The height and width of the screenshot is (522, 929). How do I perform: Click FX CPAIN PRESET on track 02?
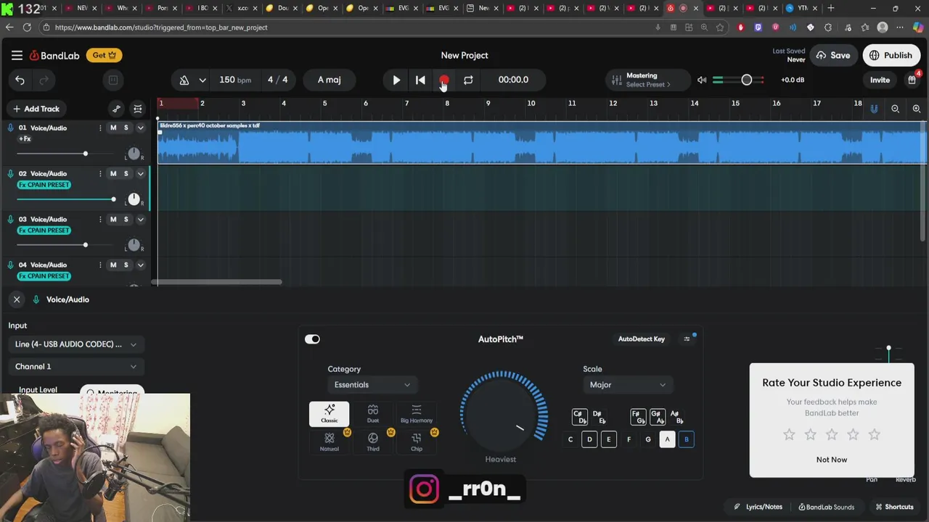point(44,185)
